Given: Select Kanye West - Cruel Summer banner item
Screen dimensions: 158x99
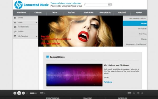Looking at the screenshot, I should pos(135,44).
